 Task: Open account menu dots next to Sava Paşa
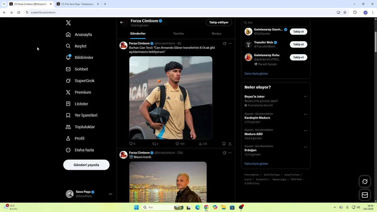(x=110, y=194)
